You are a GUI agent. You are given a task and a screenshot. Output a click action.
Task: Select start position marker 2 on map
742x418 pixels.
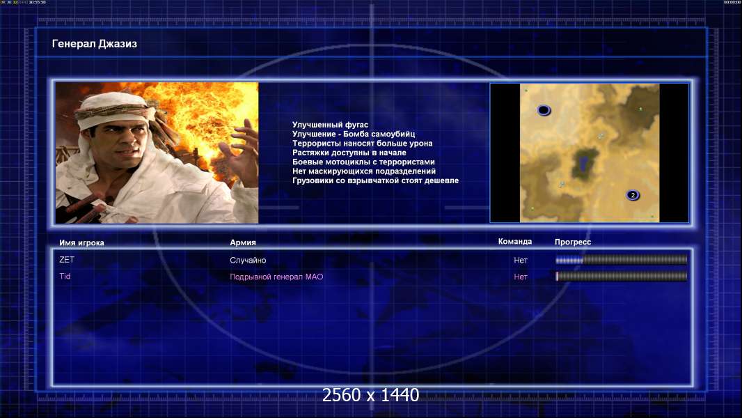click(x=633, y=195)
